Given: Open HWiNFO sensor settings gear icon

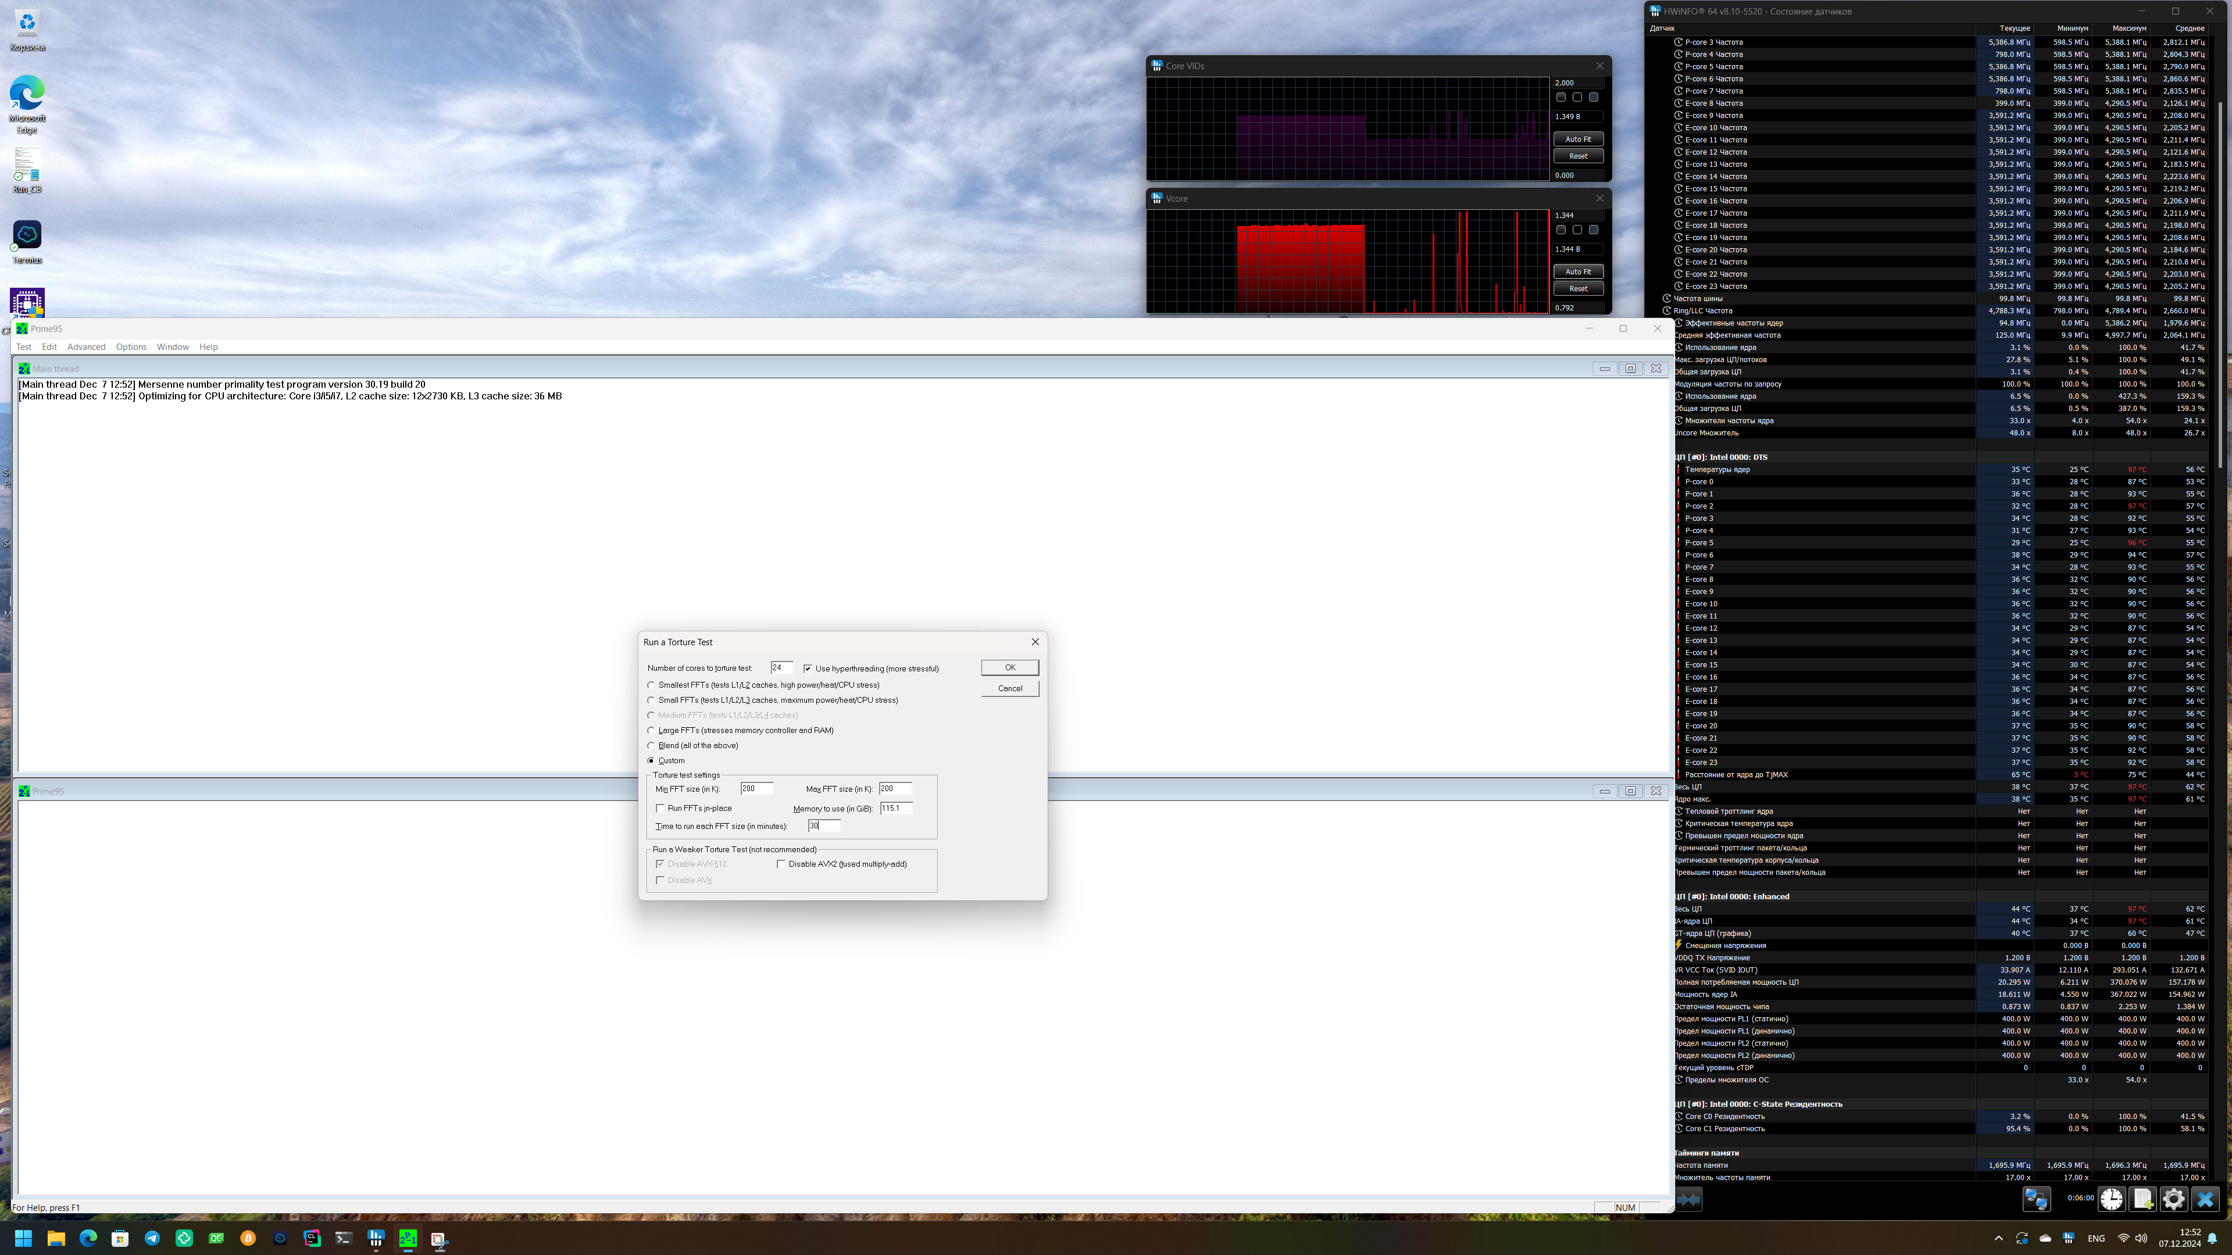Looking at the screenshot, I should point(2173,1199).
